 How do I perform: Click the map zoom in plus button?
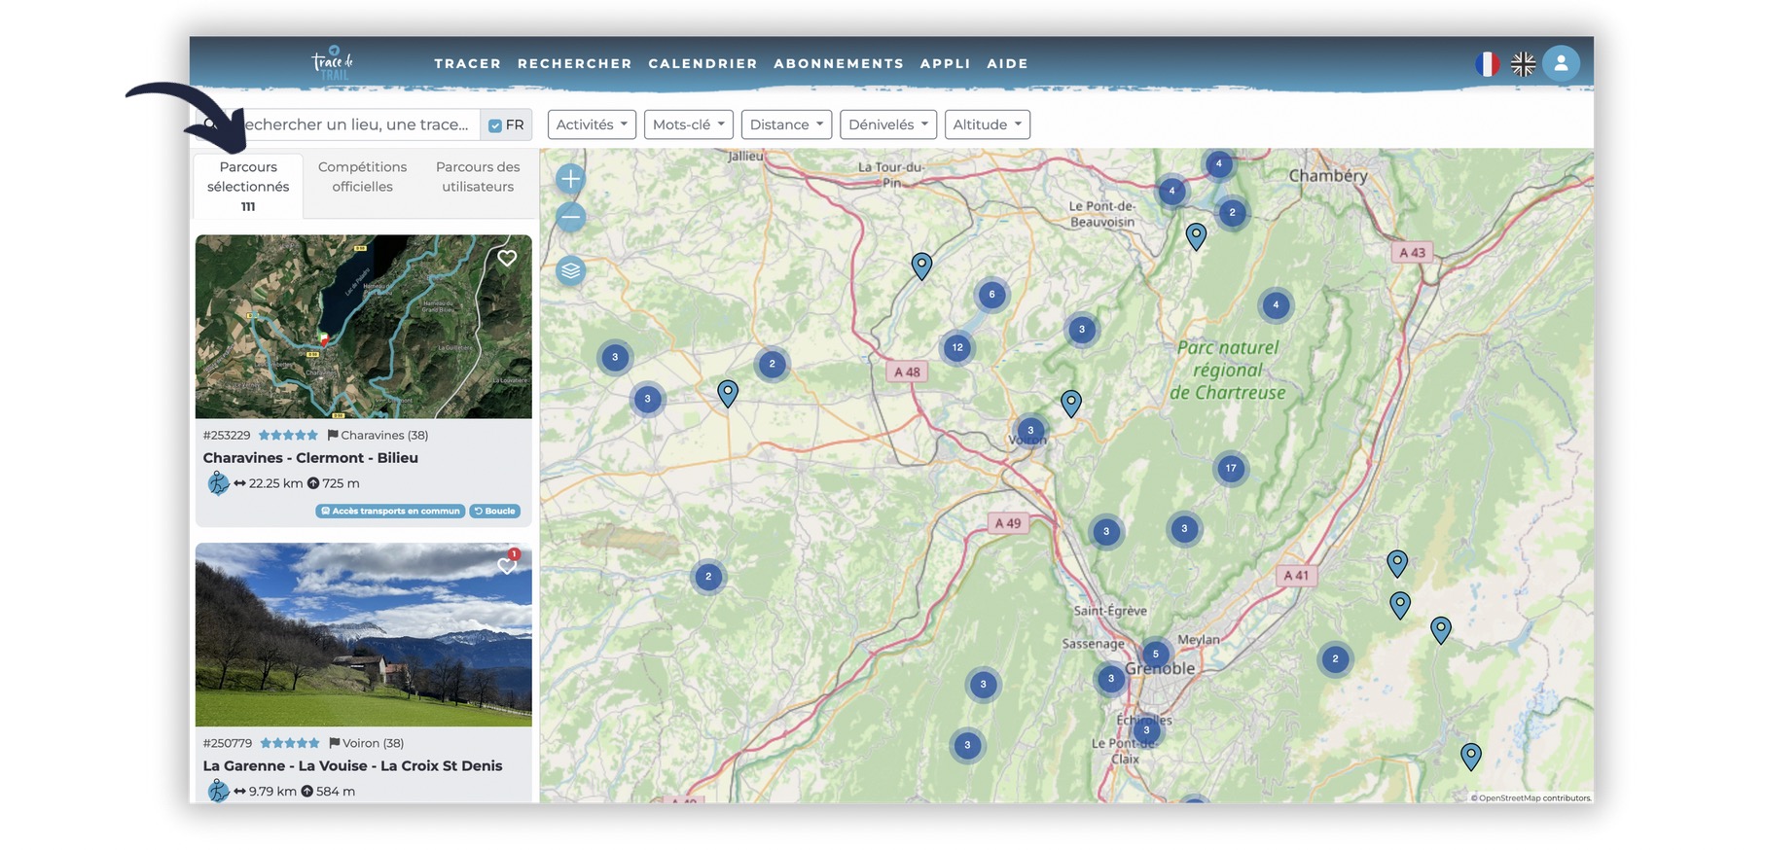click(571, 179)
